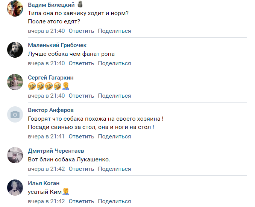Click Сергей Гагаркин's avatar photo
Viewport: 255px width, 207px height.
click(15, 82)
